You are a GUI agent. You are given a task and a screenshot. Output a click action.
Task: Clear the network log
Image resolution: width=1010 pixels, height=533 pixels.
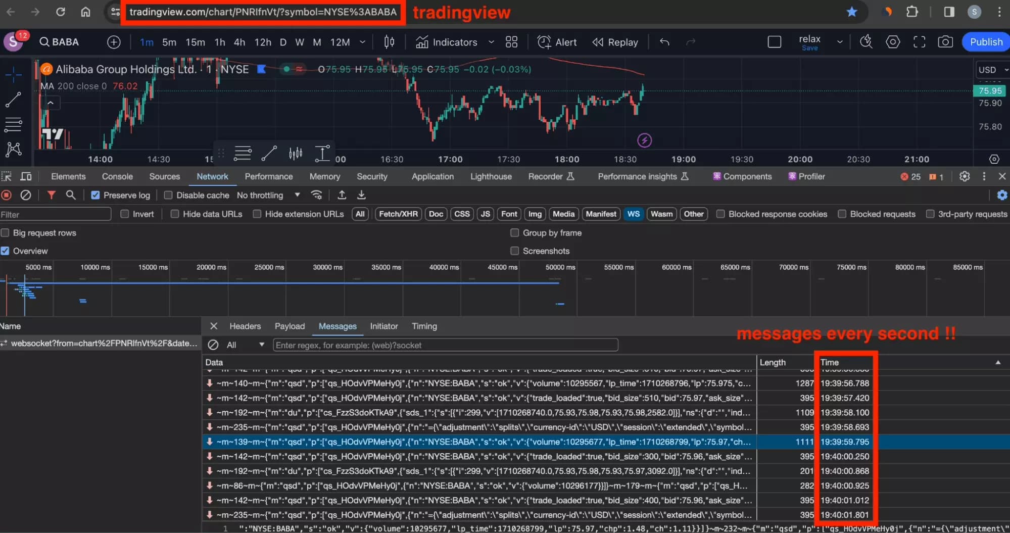tap(26, 195)
